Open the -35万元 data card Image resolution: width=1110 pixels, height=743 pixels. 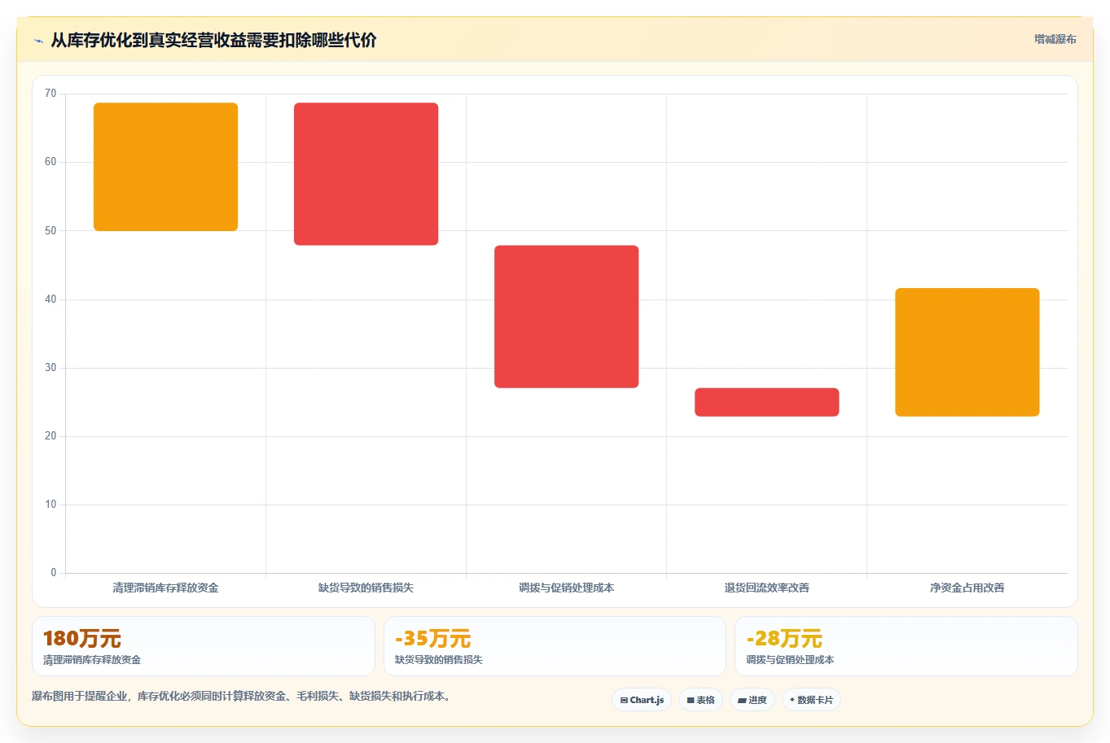click(555, 646)
